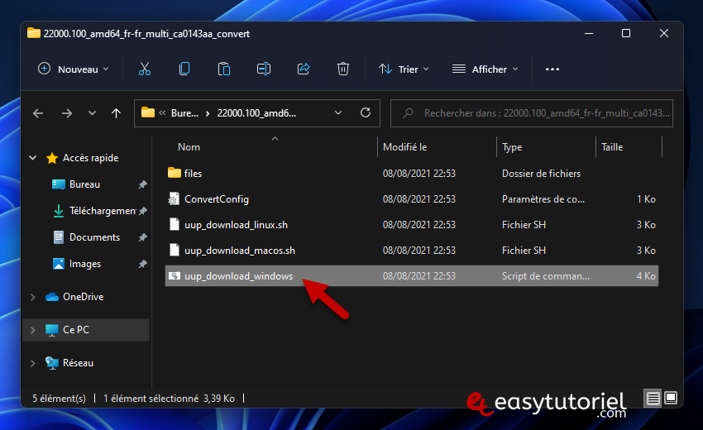The height and width of the screenshot is (430, 703).
Task: Switch to large icons view
Action: (671, 398)
